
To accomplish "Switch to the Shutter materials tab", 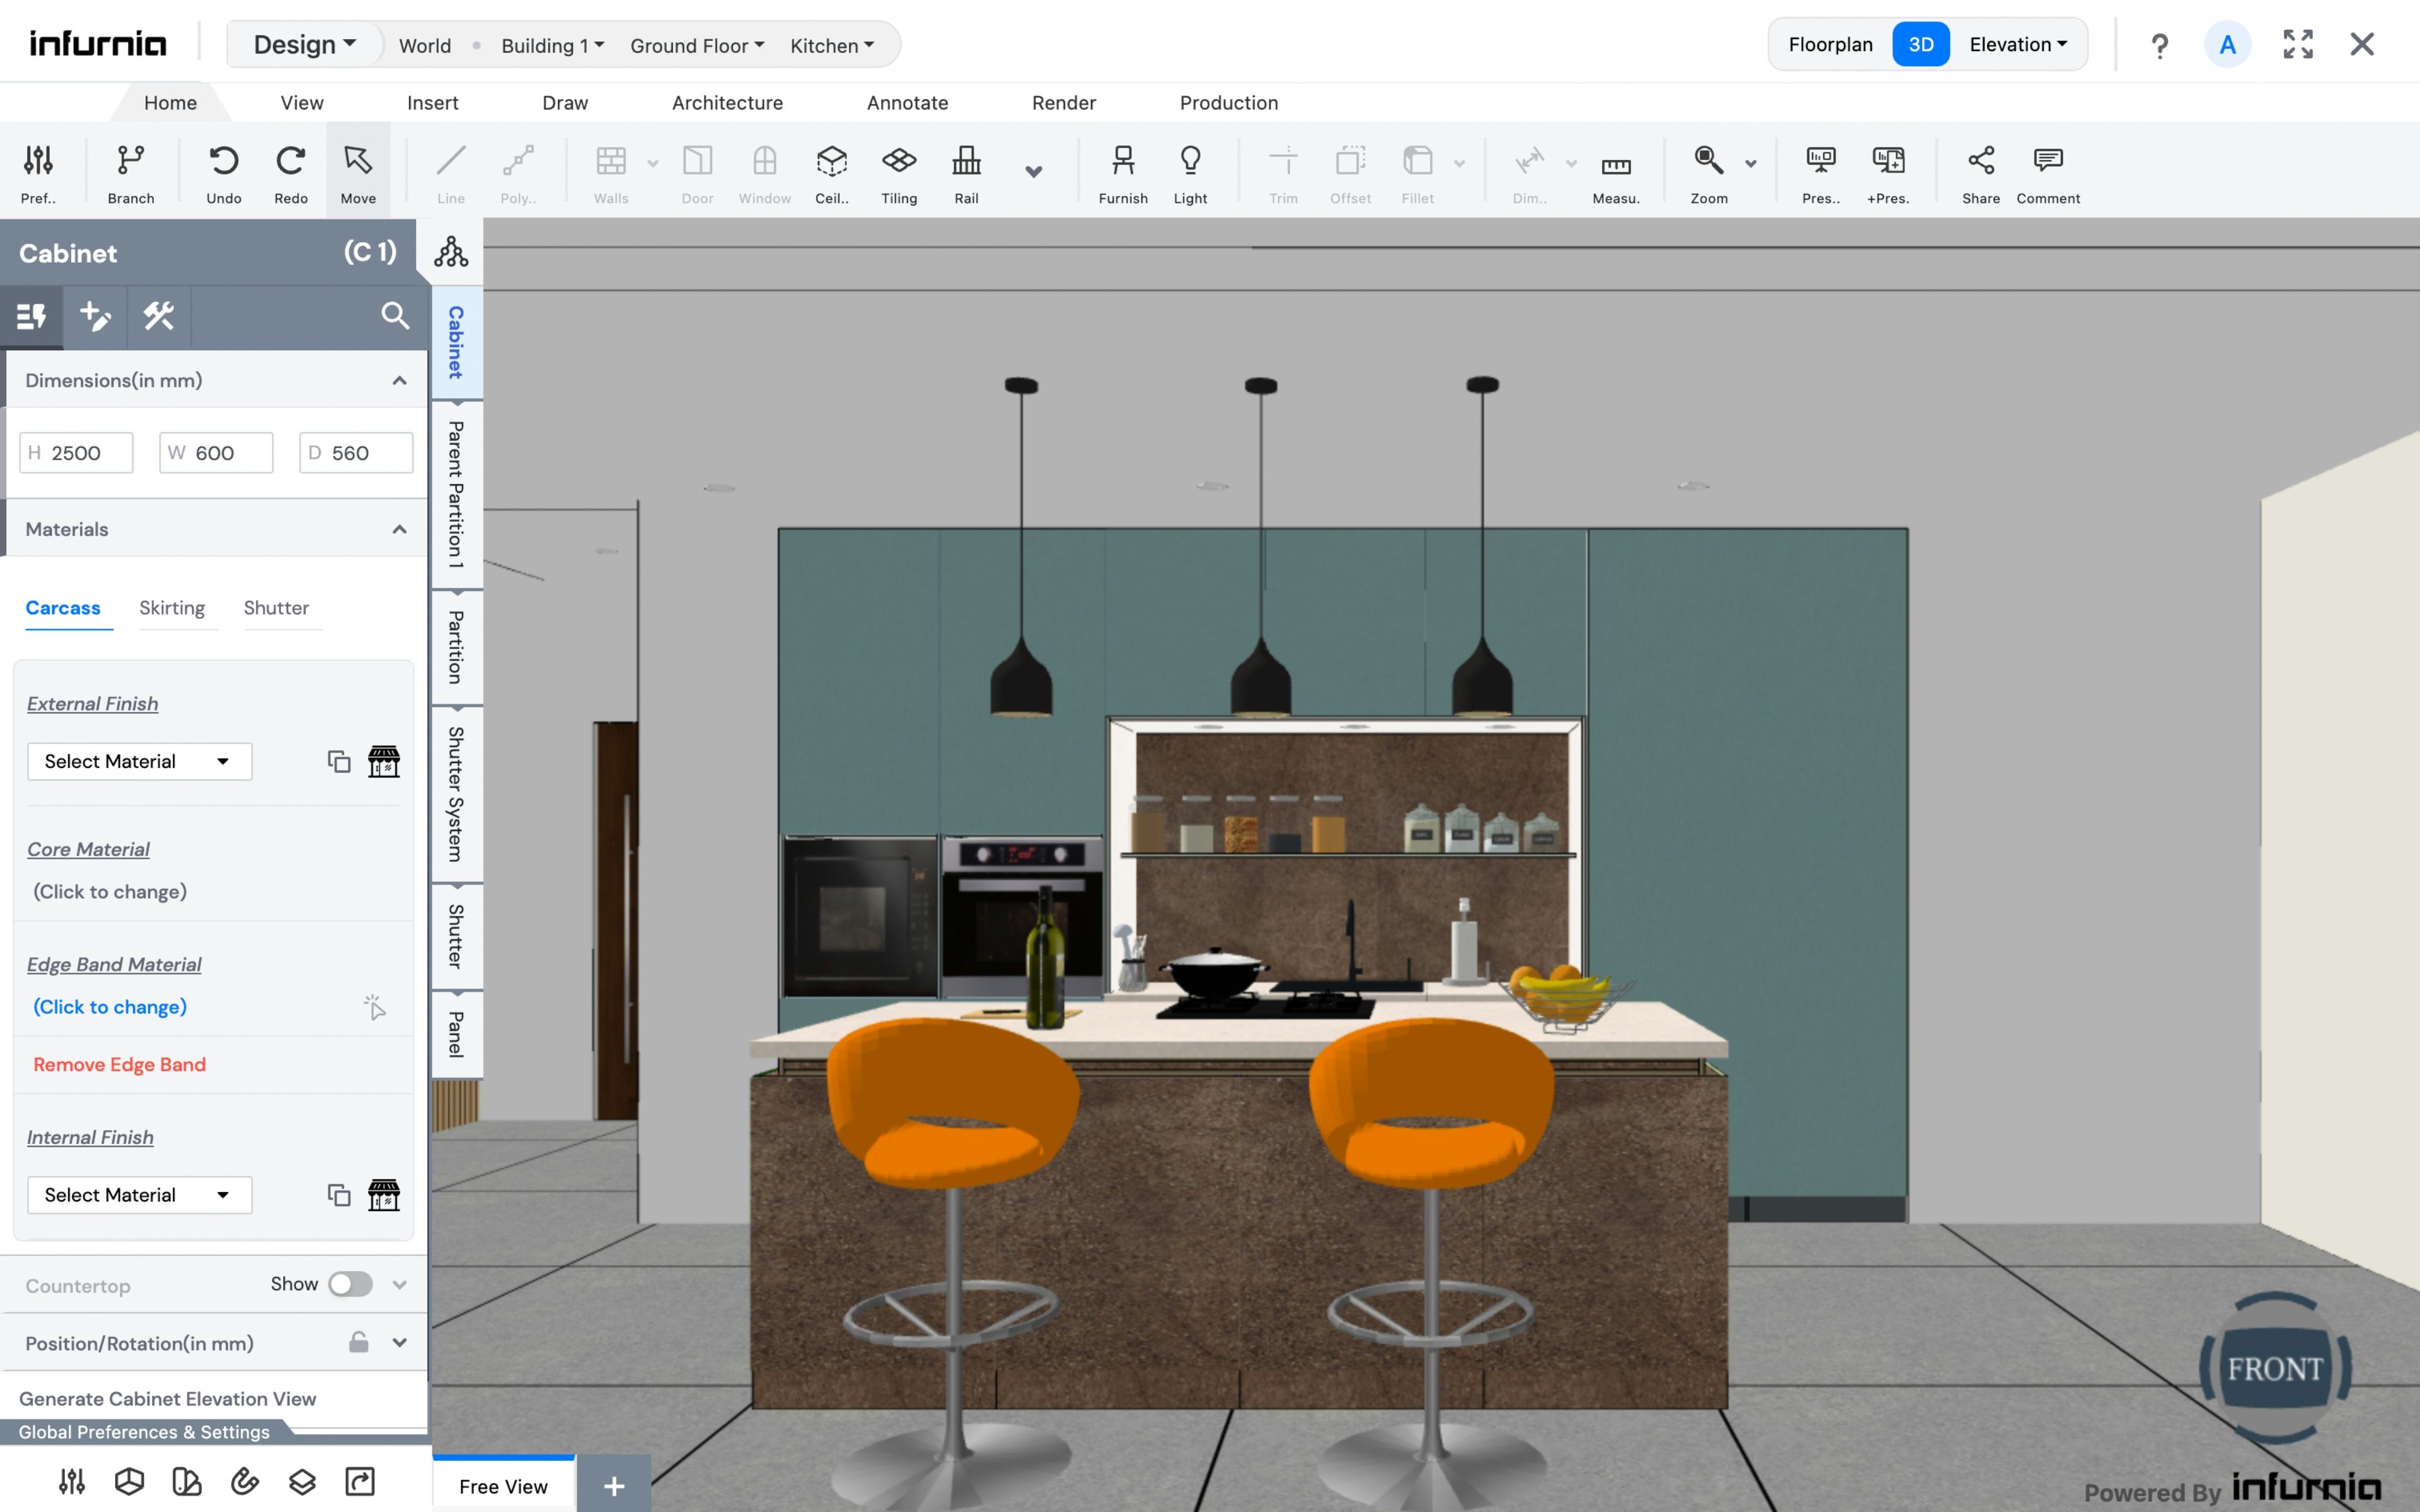I will pyautogui.click(x=276, y=608).
